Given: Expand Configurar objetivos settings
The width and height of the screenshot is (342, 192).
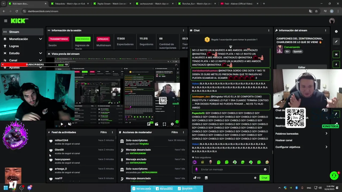Looking at the screenshot, I should [x=301, y=147].
